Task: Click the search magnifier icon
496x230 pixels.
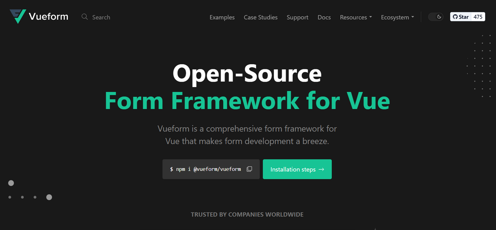Action: 84,17
